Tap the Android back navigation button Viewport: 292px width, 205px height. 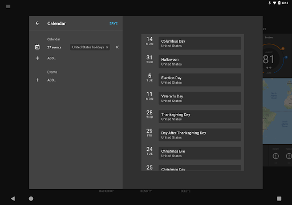[x=13, y=199]
